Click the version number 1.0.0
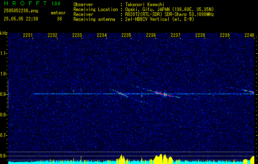This screenshot has width=258, height=164. [56, 4]
